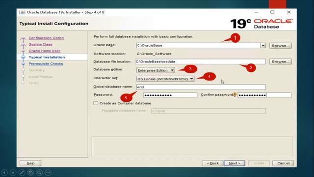
Task: Proceed with the Next button
Action: click(235, 163)
